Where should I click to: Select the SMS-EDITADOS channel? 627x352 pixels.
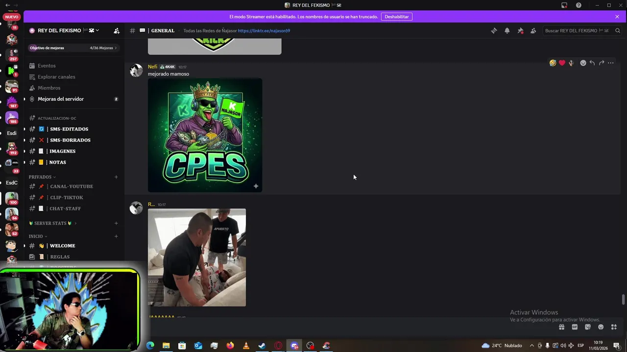click(x=73, y=129)
